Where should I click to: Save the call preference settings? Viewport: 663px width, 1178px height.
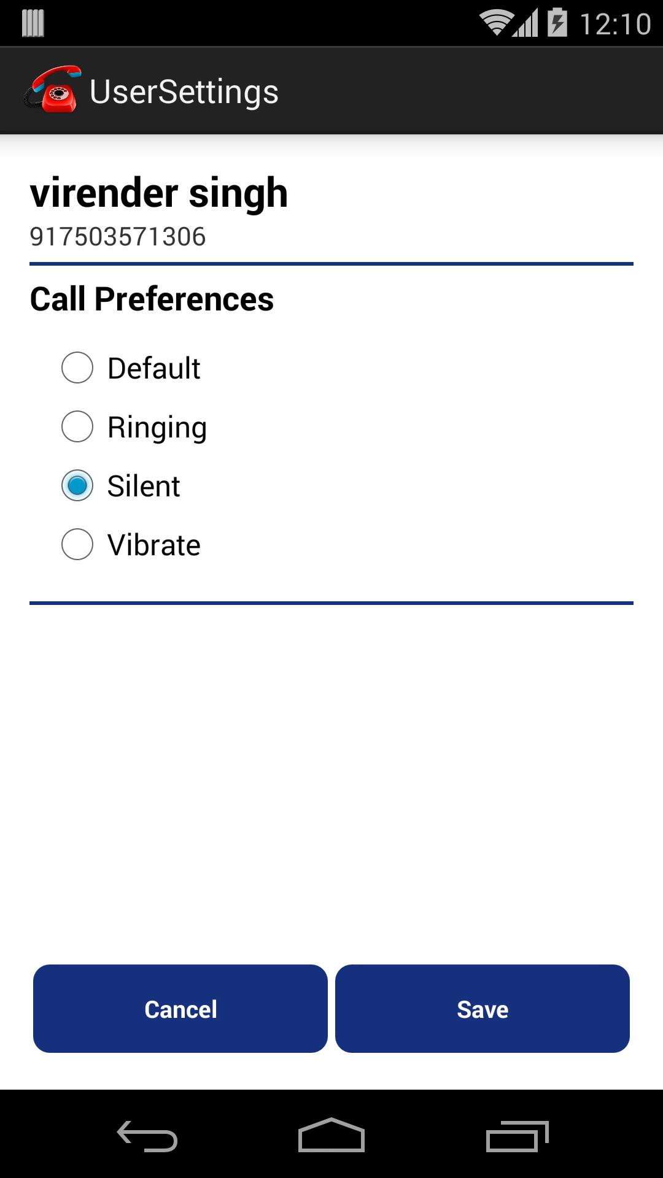point(483,1009)
